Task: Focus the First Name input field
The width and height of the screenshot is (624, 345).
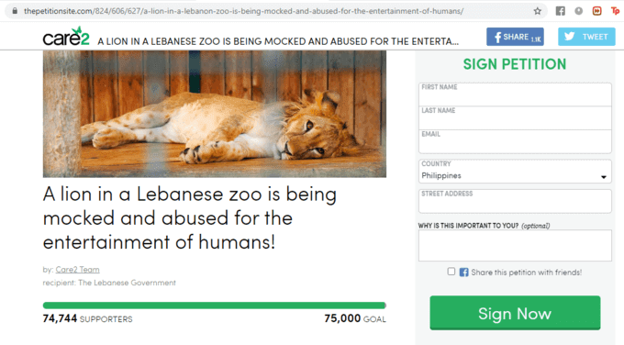Action: (x=515, y=95)
